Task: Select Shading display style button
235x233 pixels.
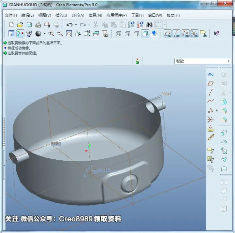Action: point(145,33)
